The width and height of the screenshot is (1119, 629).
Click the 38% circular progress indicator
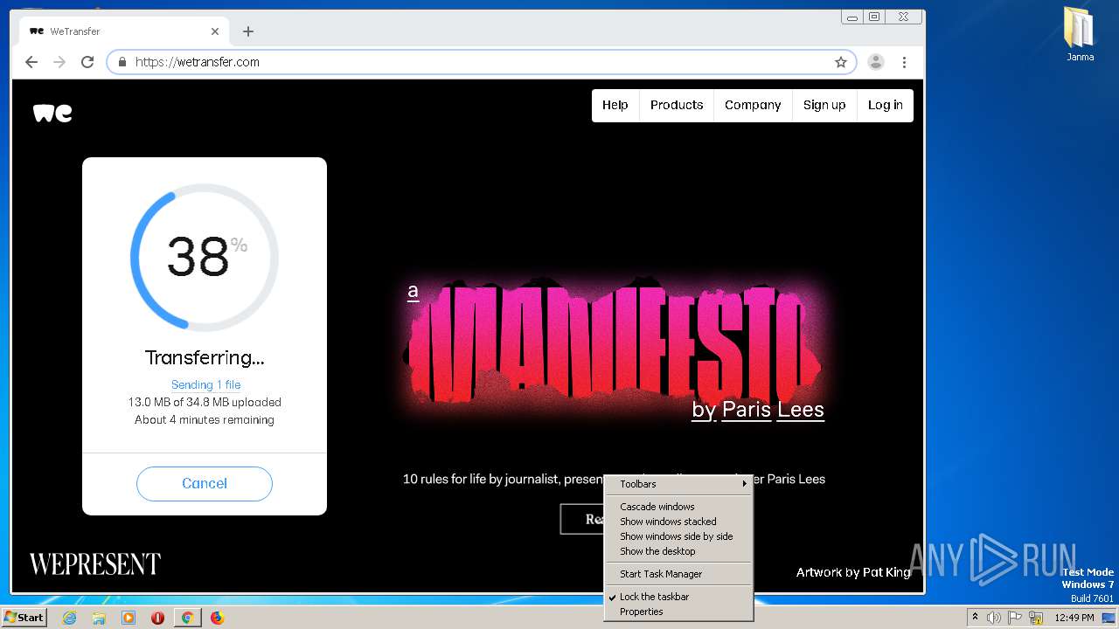[205, 257]
